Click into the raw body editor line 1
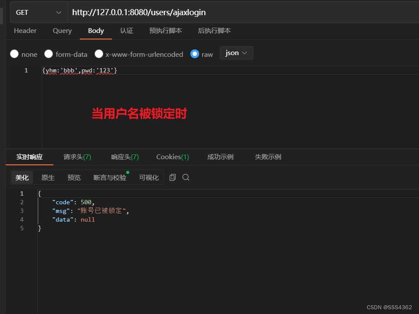 pyautogui.click(x=230, y=71)
